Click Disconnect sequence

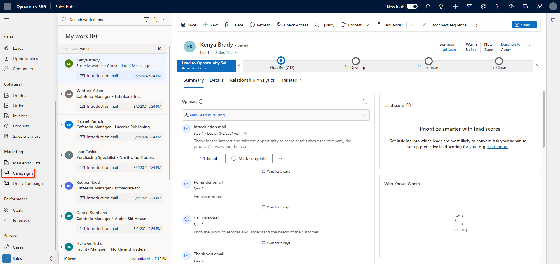pos(444,25)
